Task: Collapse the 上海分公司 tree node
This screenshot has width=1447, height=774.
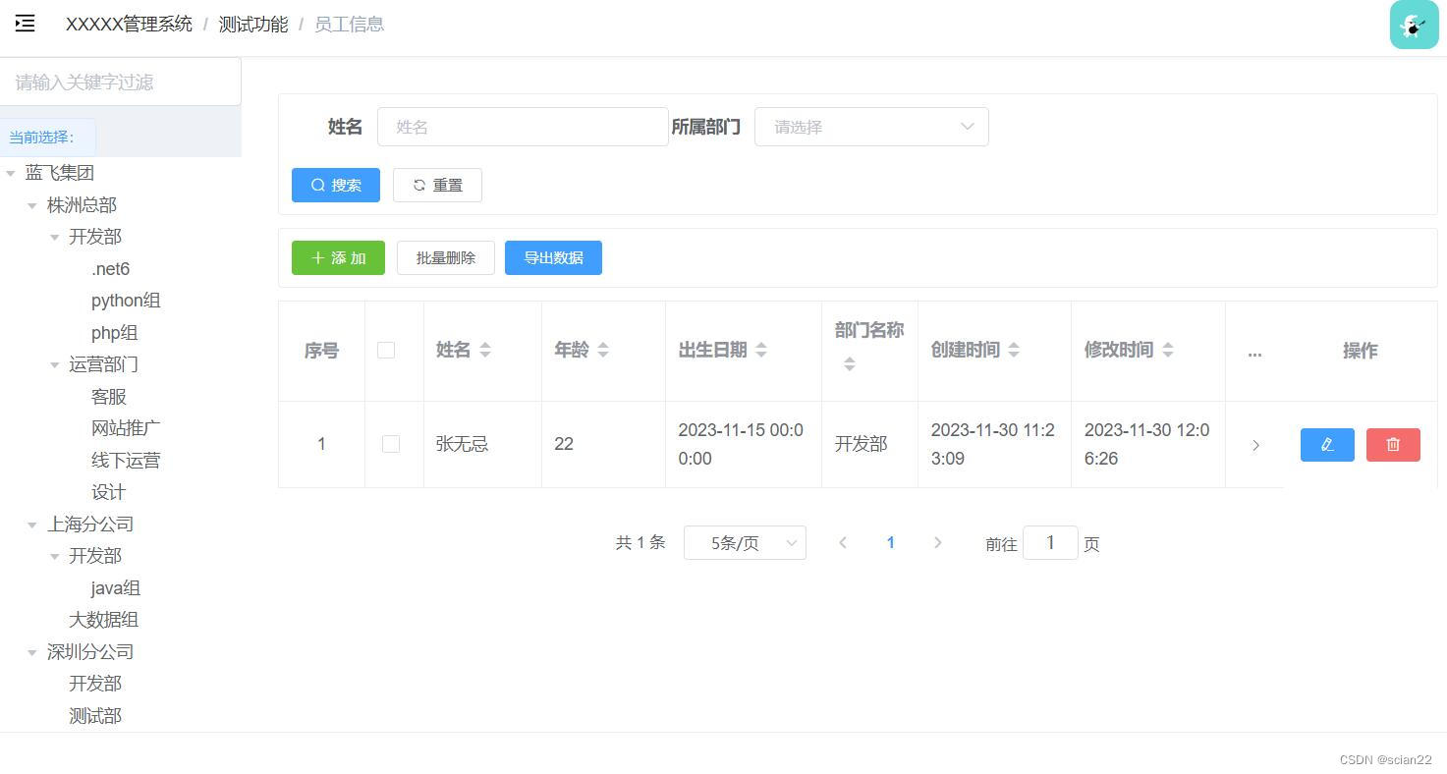Action: [x=32, y=525]
